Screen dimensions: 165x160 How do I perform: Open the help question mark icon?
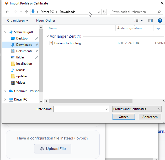coord(160,21)
